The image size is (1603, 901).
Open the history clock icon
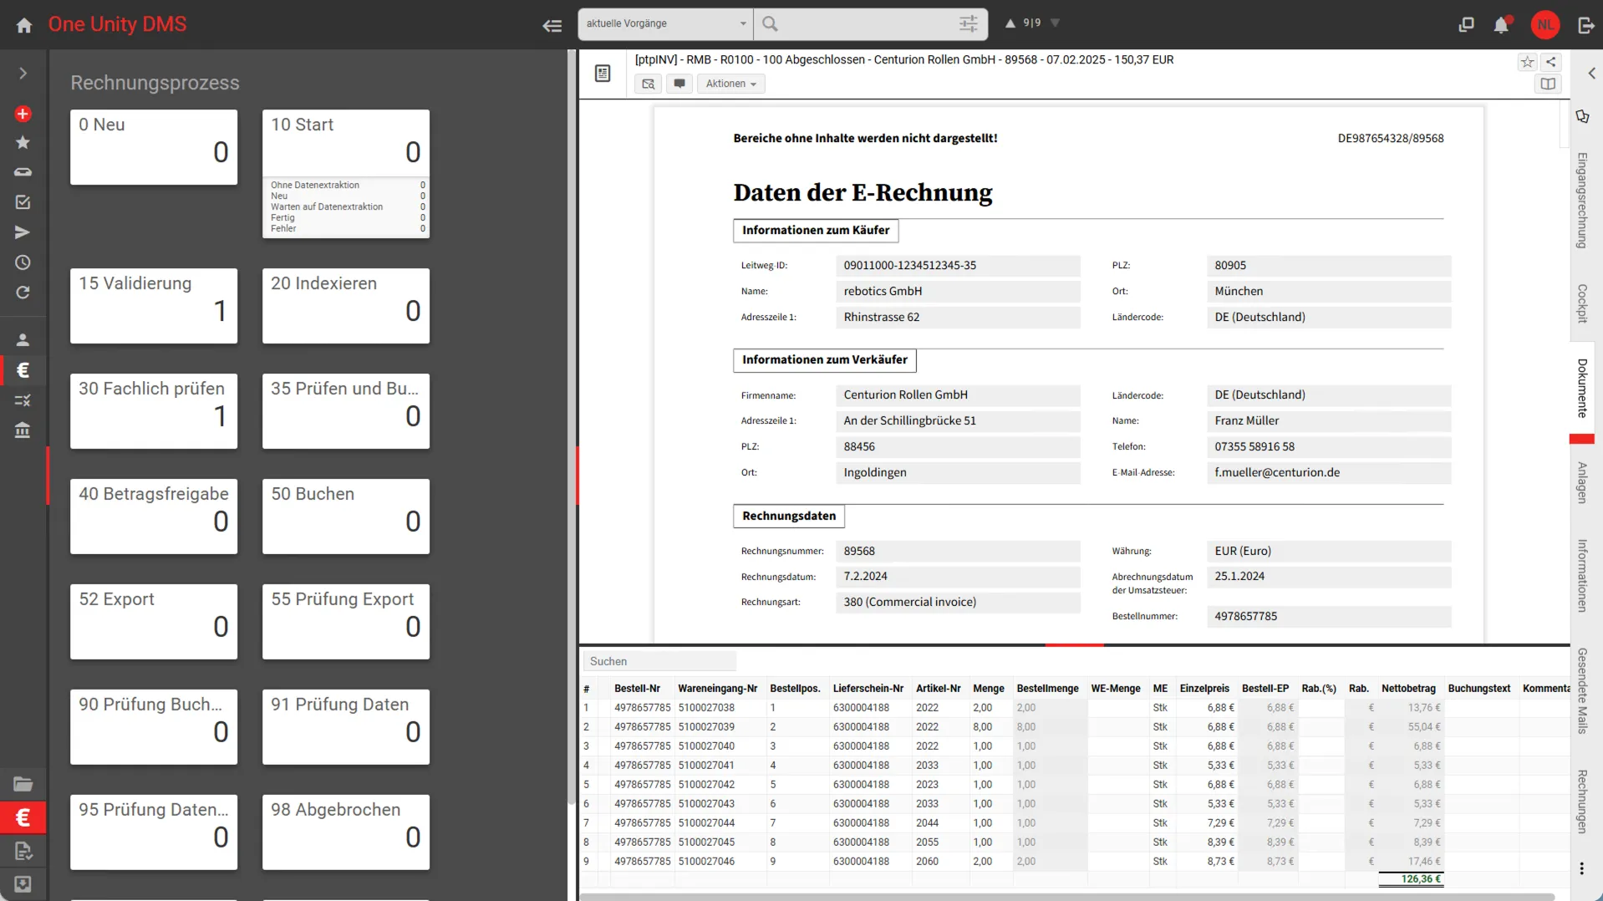[23, 262]
